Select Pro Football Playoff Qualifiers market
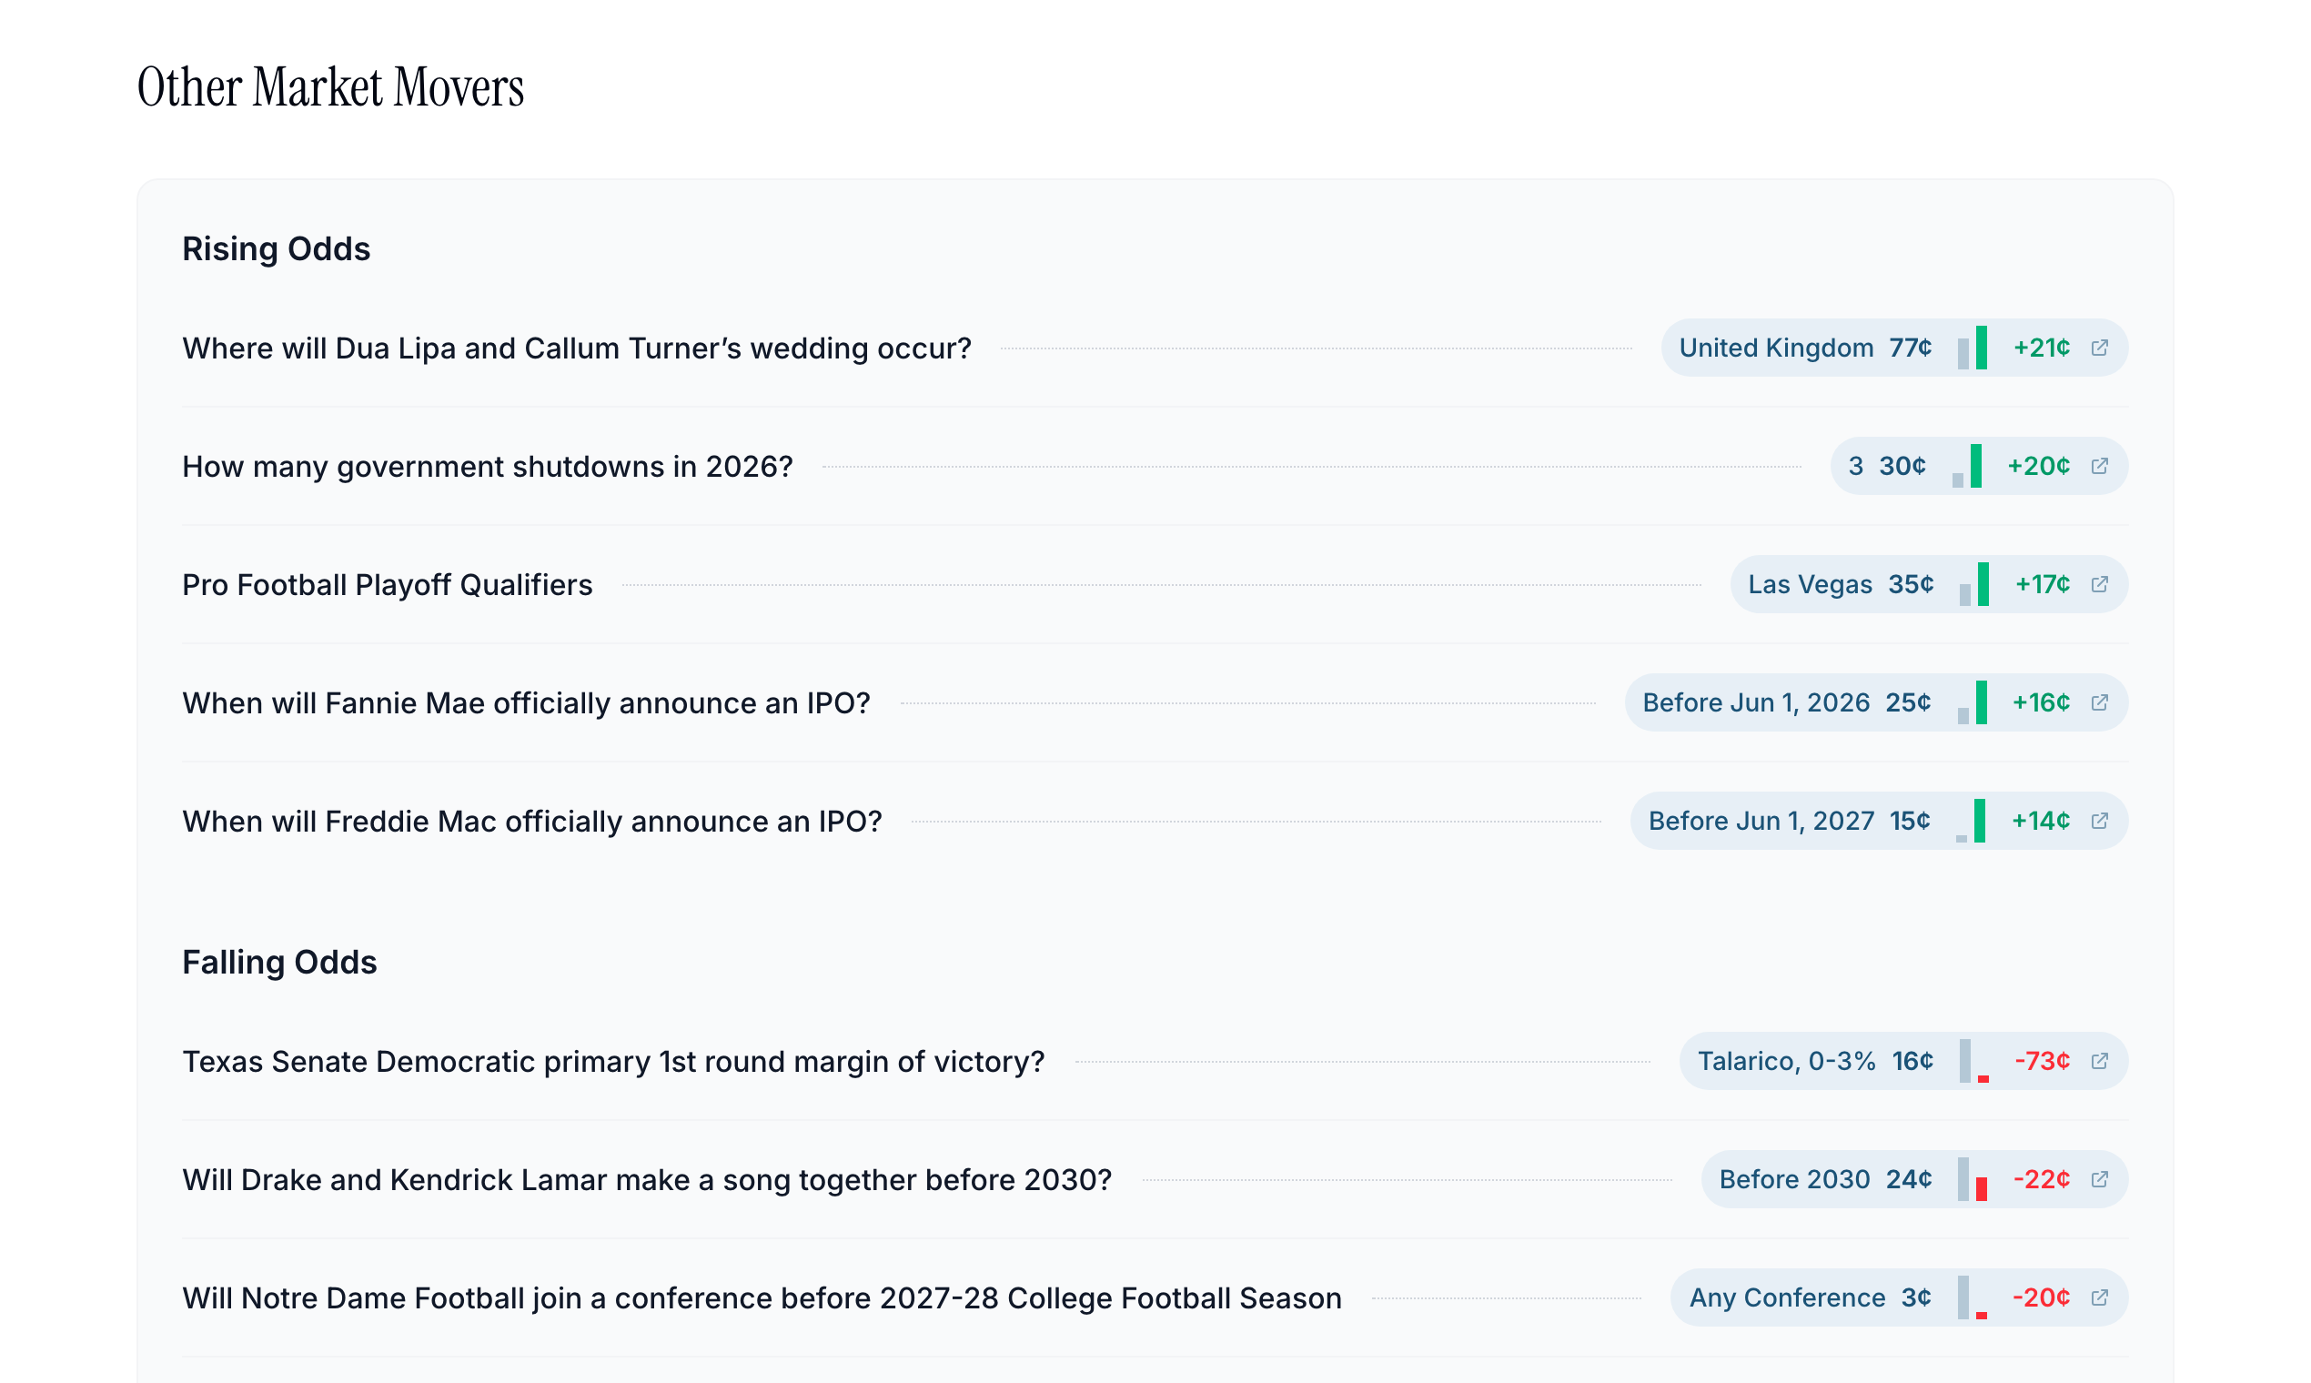 (x=387, y=585)
